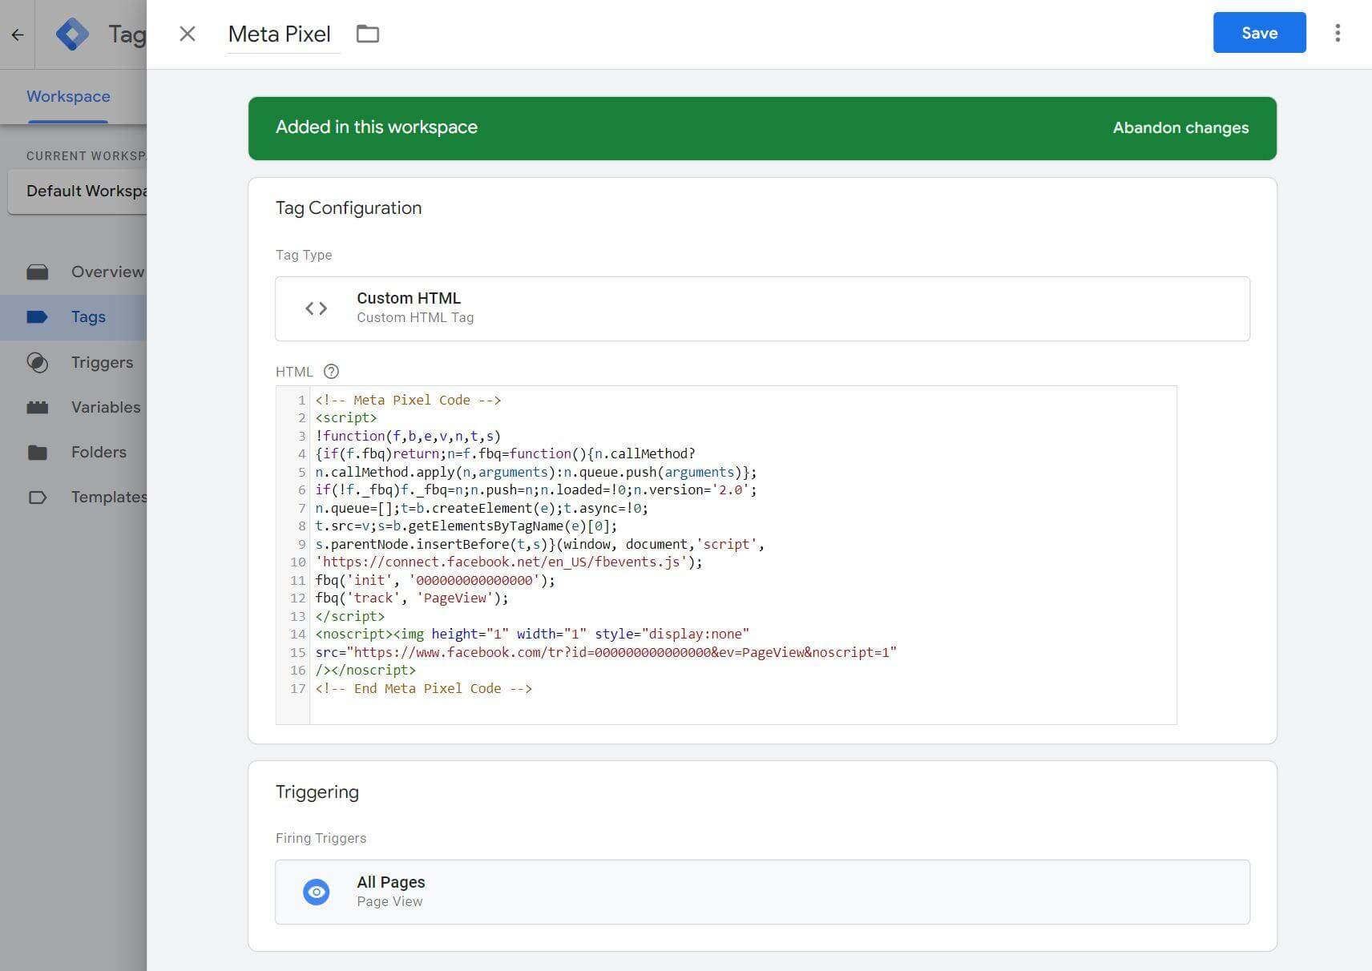Click the Google Tag Manager logo

coord(73,34)
